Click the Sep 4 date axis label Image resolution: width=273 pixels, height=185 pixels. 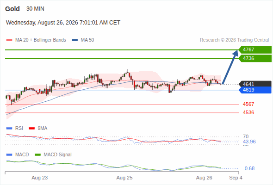236,178
